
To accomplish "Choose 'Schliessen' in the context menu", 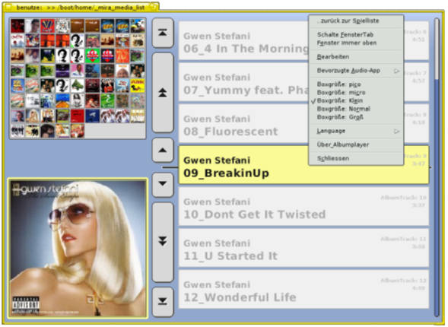I will [356, 158].
